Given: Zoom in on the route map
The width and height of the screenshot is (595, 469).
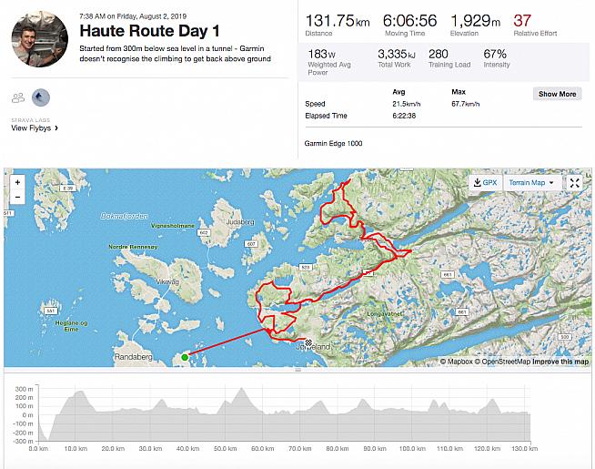Looking at the screenshot, I should pyautogui.click(x=16, y=182).
